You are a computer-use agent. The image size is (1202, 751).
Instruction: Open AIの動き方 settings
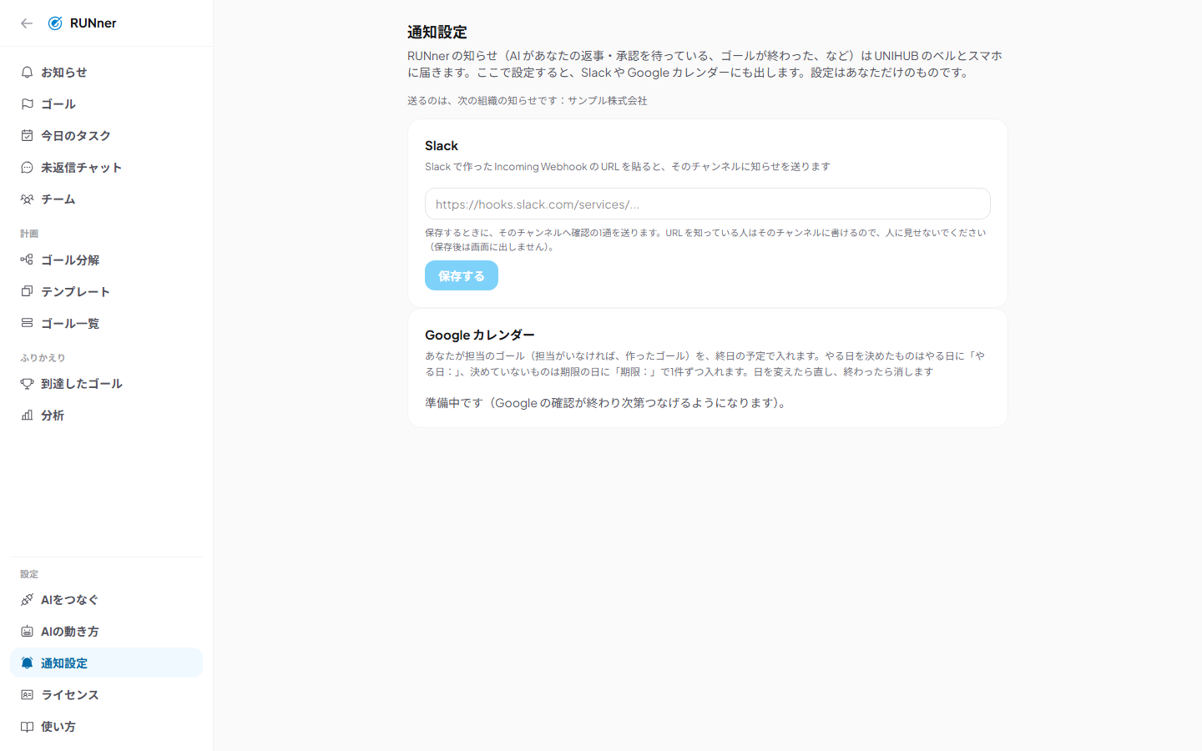pyautogui.click(x=106, y=632)
